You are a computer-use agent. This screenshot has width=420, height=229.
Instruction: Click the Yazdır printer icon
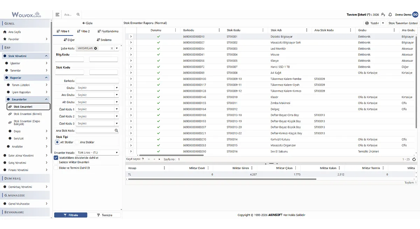[367, 23]
